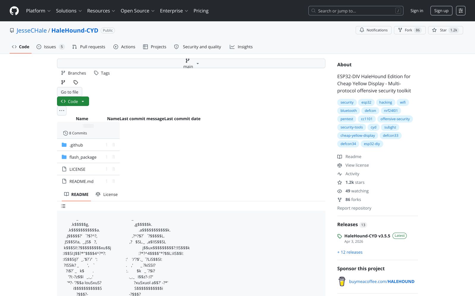Open the Pull requests tab
Screen dimensions: 475x296
coord(89,47)
